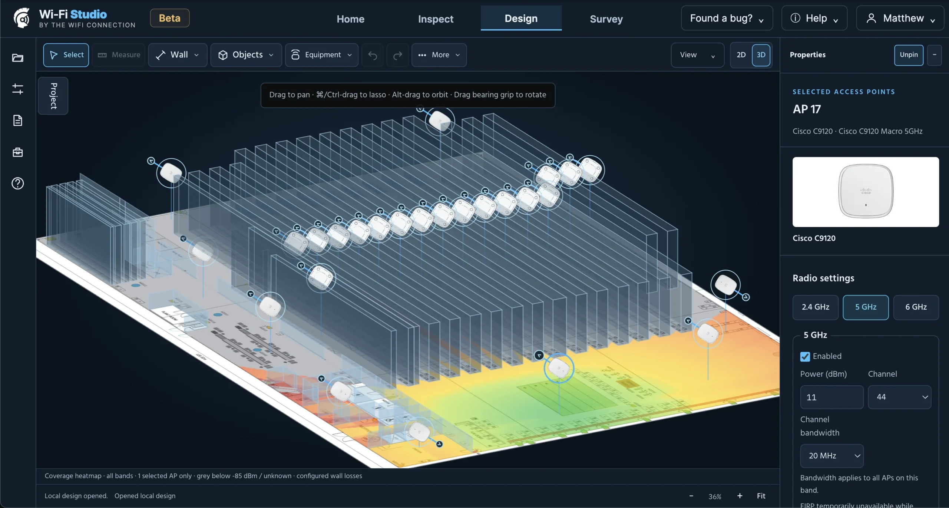Viewport: 949px width, 508px height.
Task: Open the question mark help sidebar icon
Action: (17, 183)
